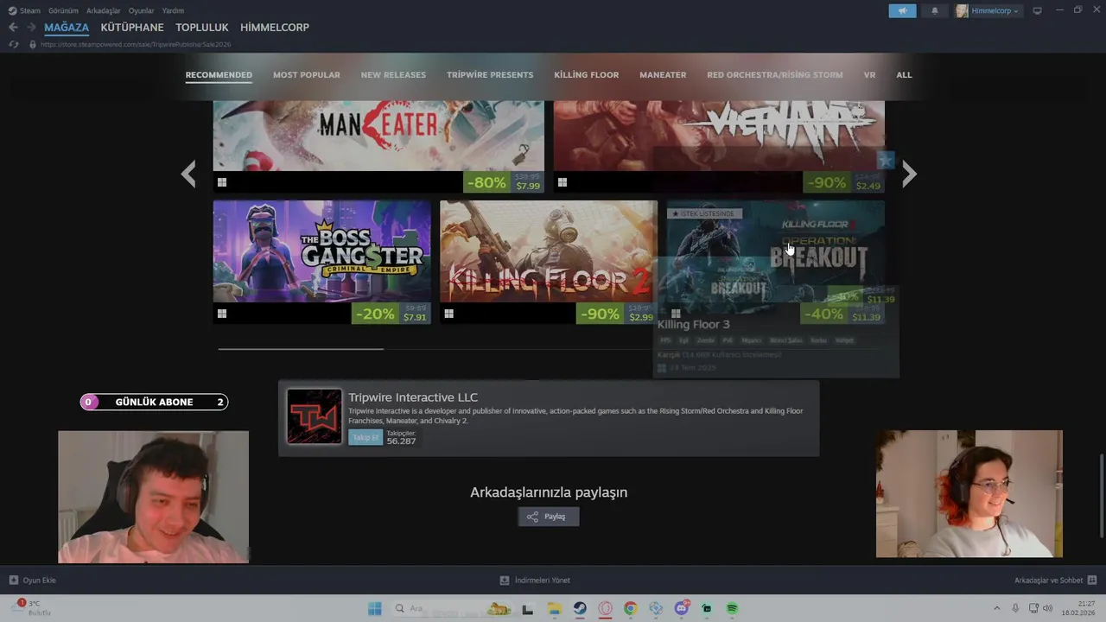Click the Tripwire Interactive logo
This screenshot has width=1106, height=622.
(x=315, y=416)
